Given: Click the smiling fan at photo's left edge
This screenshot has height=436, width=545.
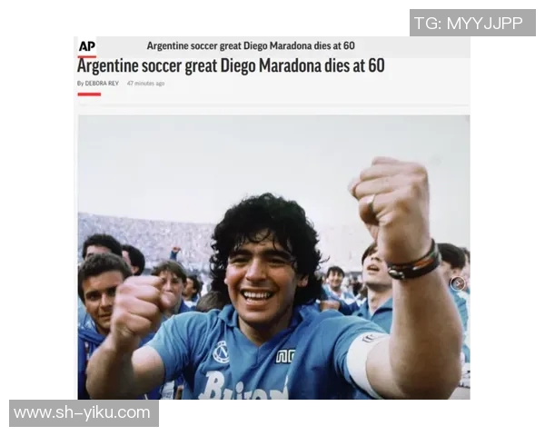Looking at the screenshot, I should (x=99, y=292).
